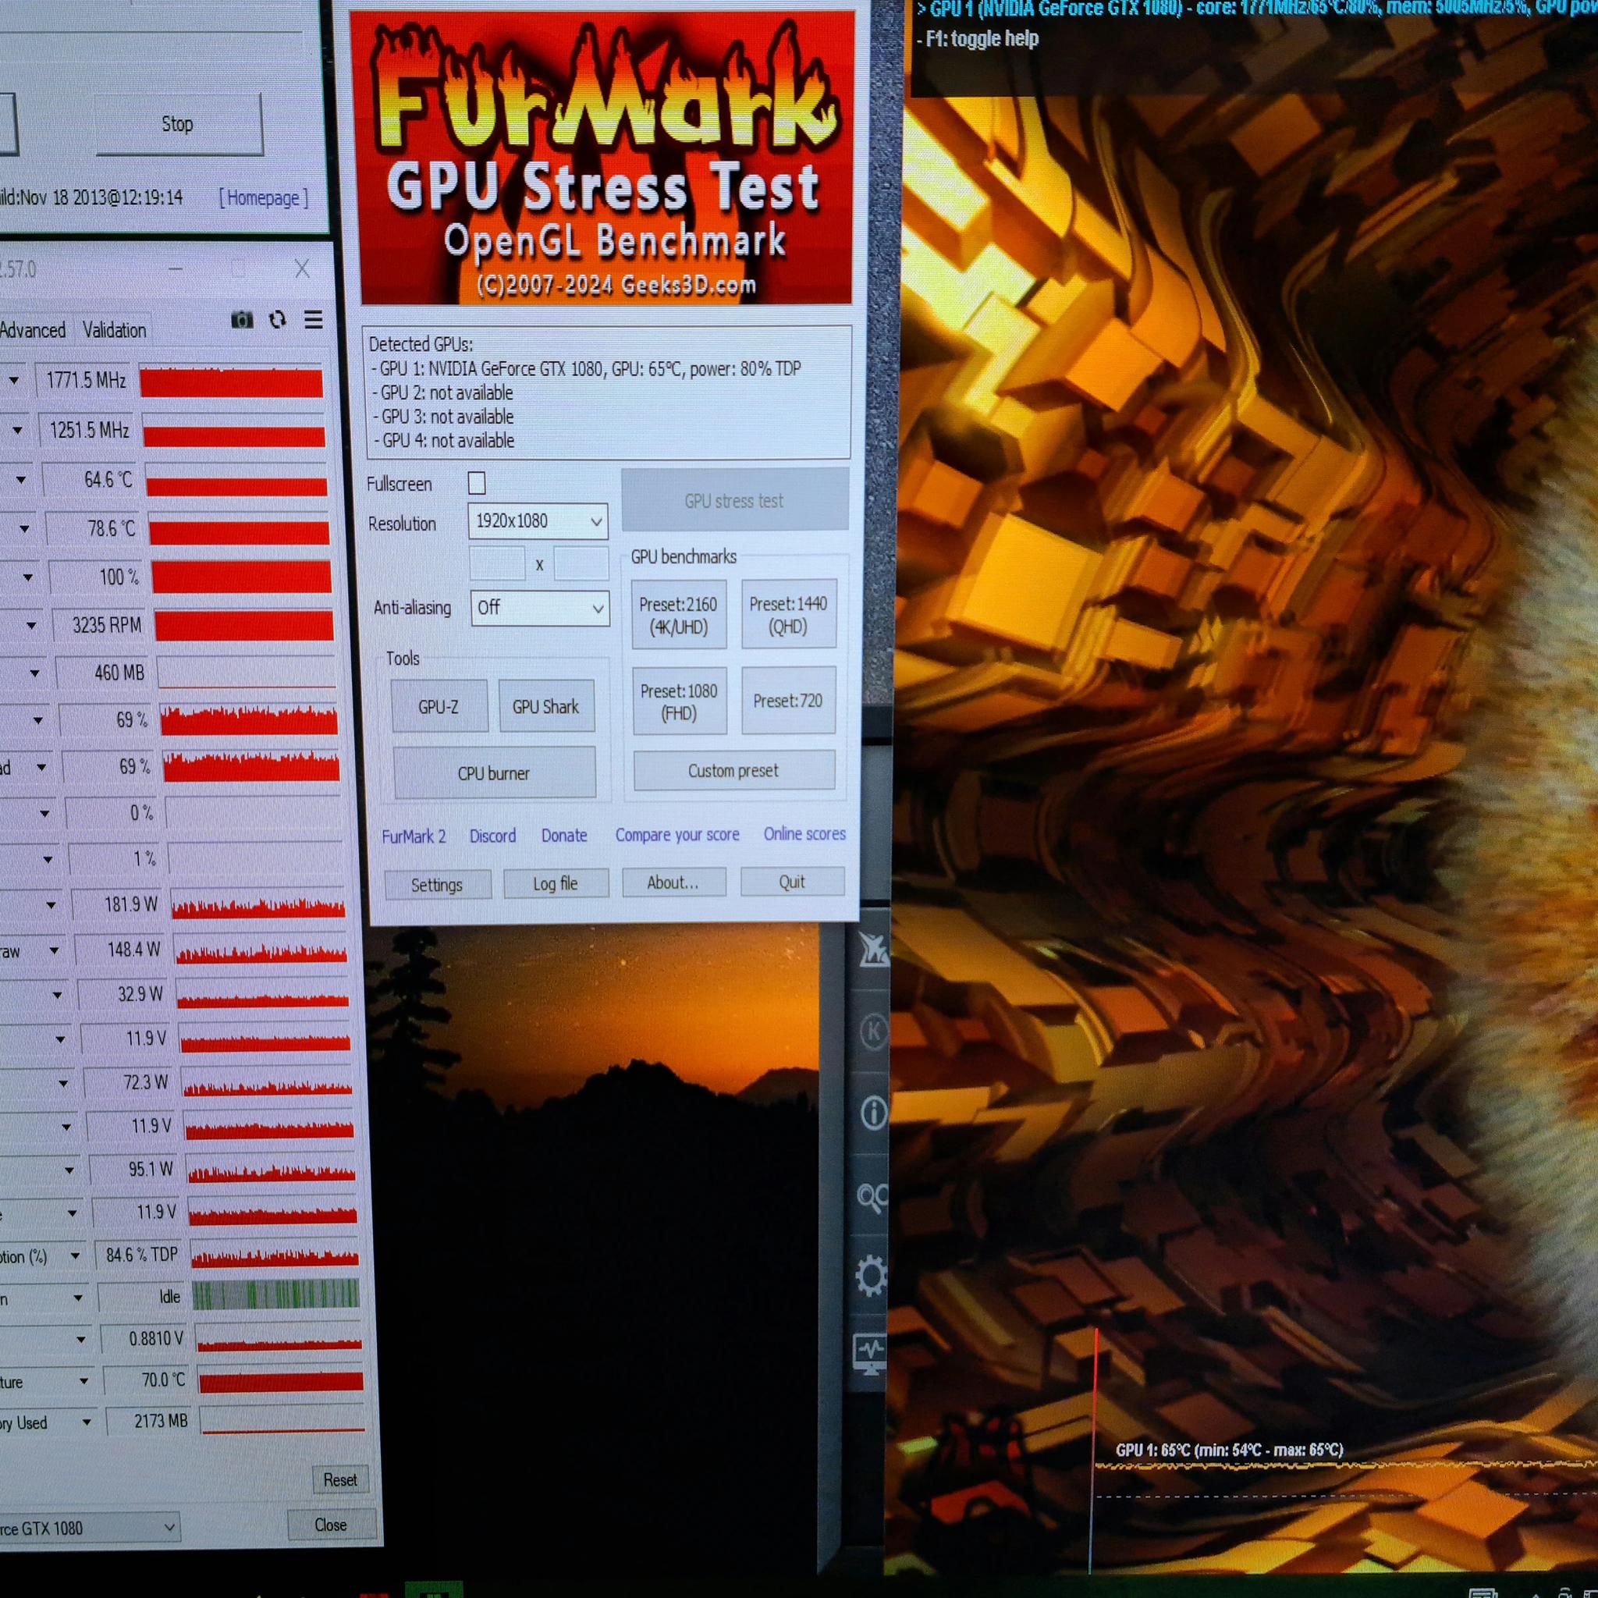Screen dimensions: 1598x1598
Task: Click the Preset:1080 (FHD) benchmark button
Action: 679,701
